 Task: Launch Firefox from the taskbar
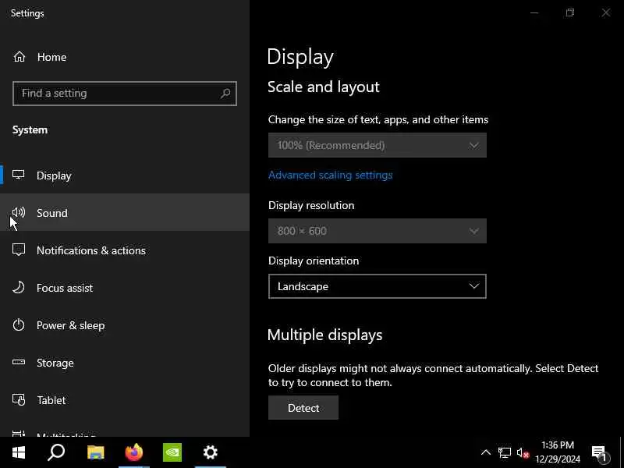click(x=133, y=452)
